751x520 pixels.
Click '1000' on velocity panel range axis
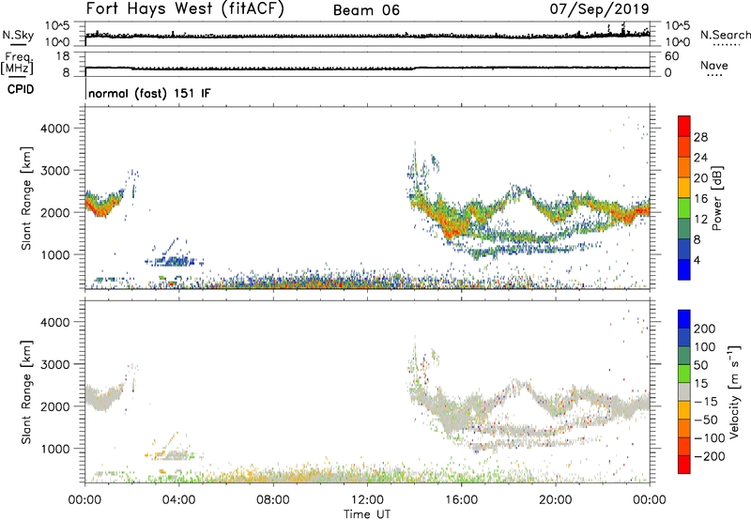pos(54,449)
